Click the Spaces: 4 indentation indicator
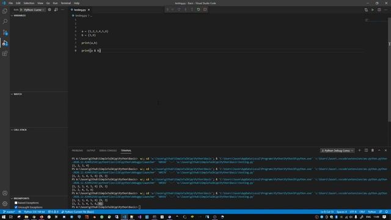 click(342, 212)
